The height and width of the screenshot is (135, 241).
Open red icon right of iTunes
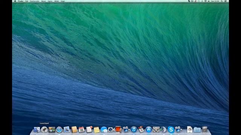[x=141, y=129]
